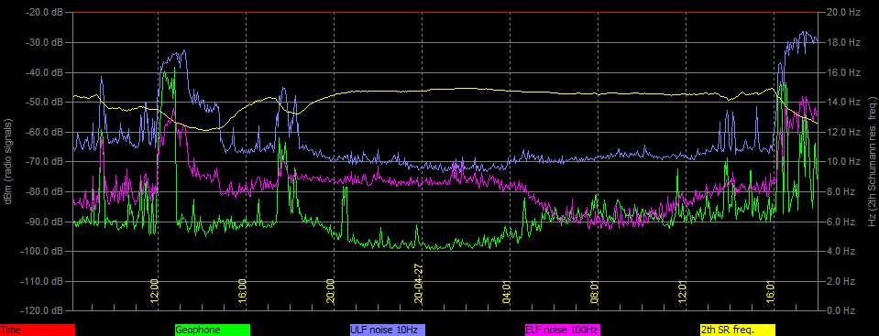Screen dimensions: 879x336
Task: Click the 2.0 Hz right axis value
Action: 841,280
